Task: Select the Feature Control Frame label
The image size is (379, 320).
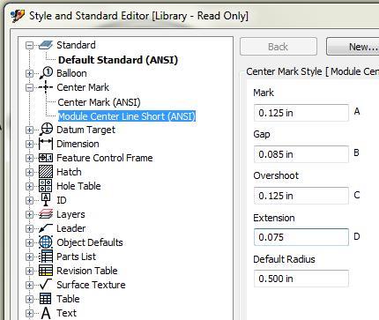Action: 105,158
